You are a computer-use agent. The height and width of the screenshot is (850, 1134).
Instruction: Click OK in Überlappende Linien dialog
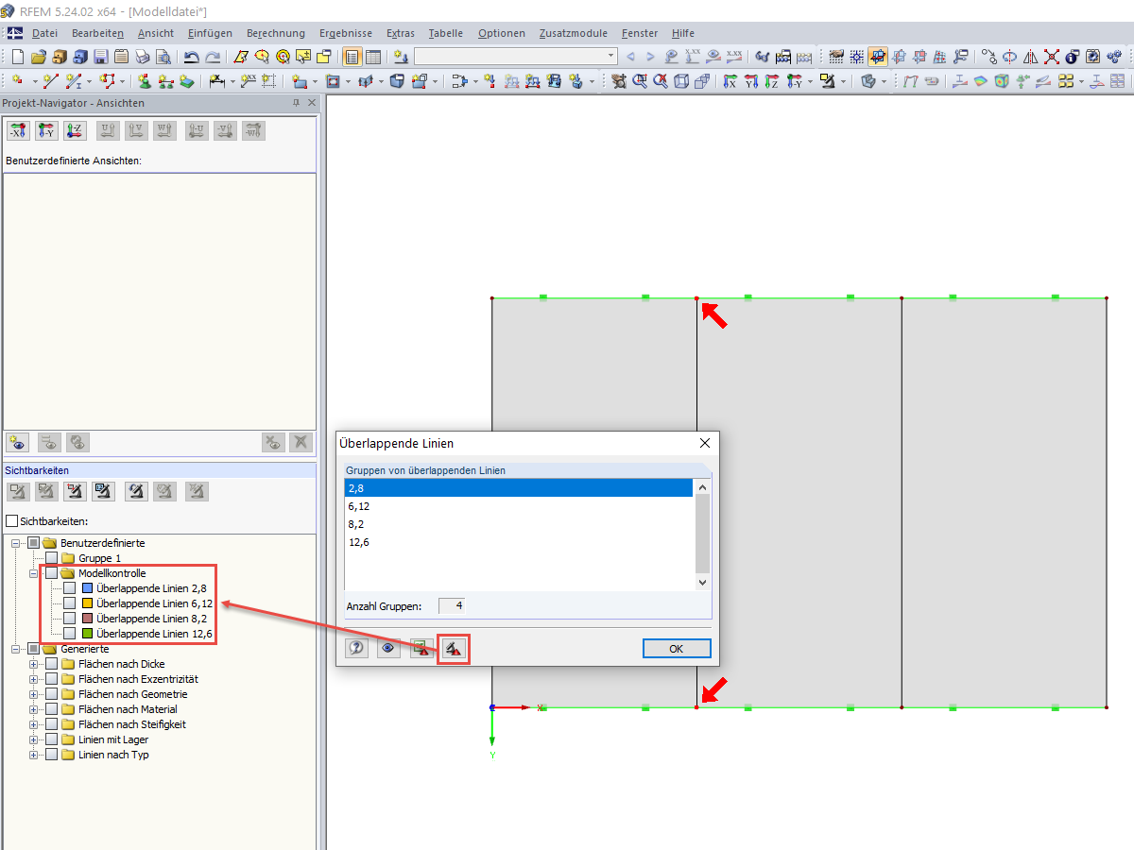(x=677, y=649)
